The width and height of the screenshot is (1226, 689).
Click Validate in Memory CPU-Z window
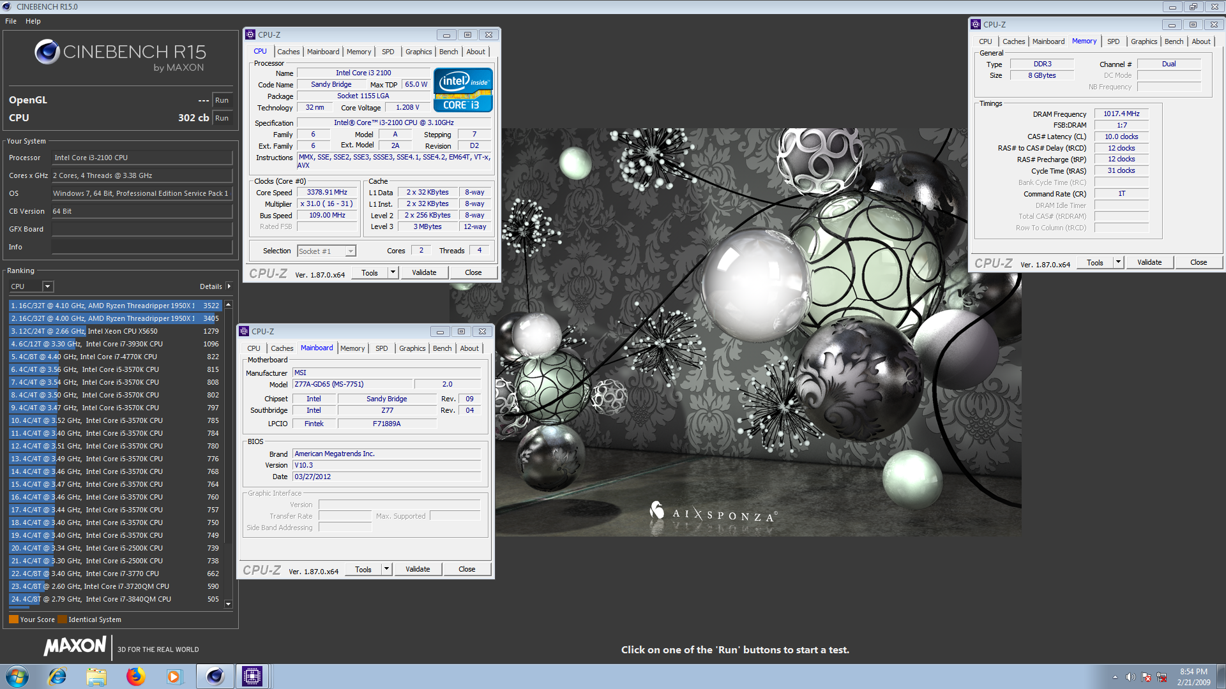click(1149, 263)
